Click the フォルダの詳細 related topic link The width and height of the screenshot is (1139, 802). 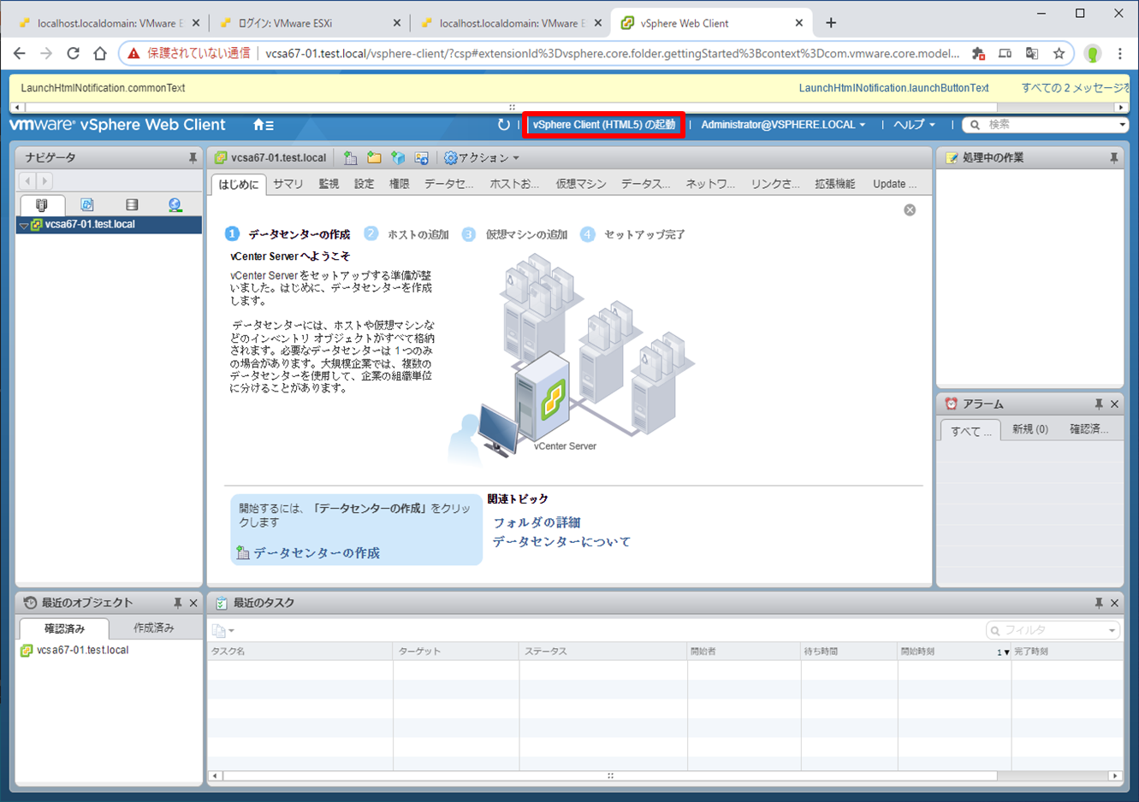[x=535, y=522]
